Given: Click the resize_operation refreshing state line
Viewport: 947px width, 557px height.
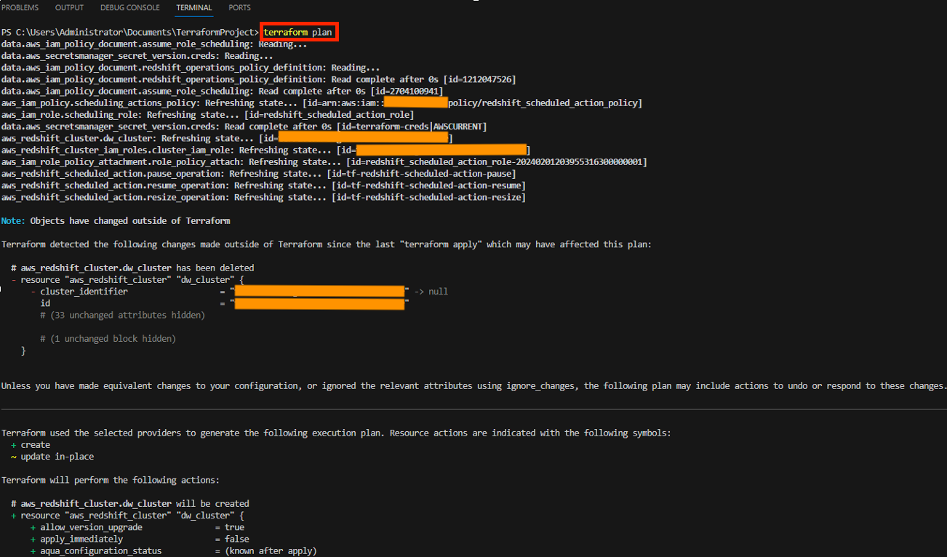Looking at the screenshot, I should coord(263,197).
